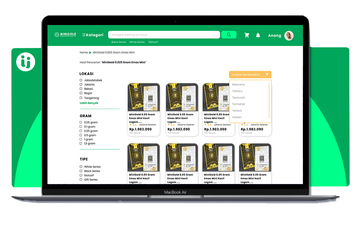Enable the 0.05 gram filter checkbox
The width and height of the screenshot is (361, 225).
tap(81, 122)
